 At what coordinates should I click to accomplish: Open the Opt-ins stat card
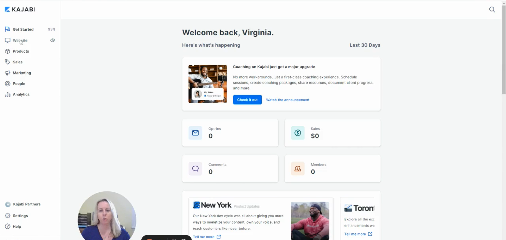coord(230,133)
